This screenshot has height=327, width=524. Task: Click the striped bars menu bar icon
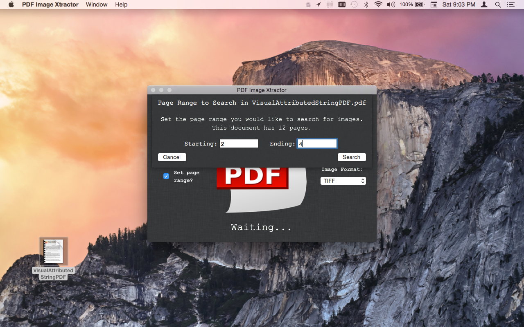click(330, 4)
